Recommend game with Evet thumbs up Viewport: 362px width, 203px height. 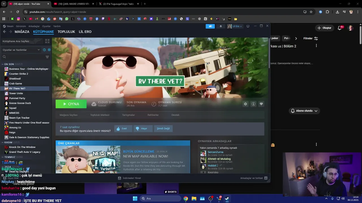123,129
